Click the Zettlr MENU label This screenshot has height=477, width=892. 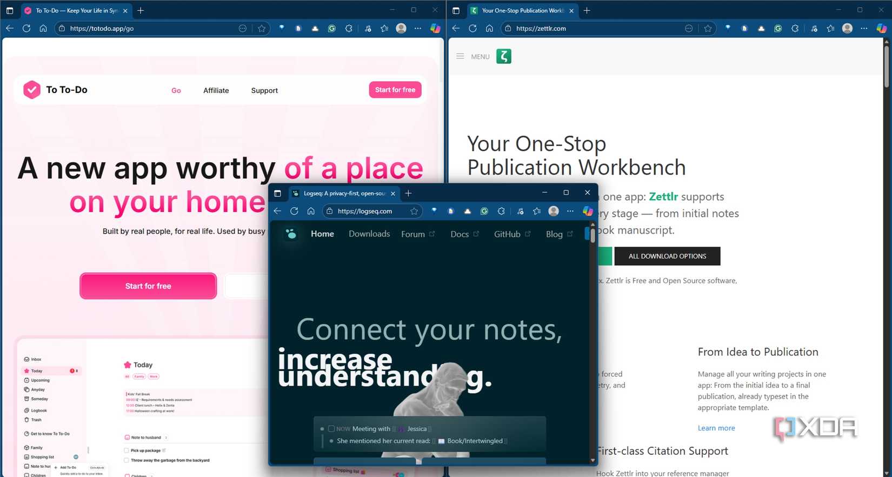tap(480, 56)
